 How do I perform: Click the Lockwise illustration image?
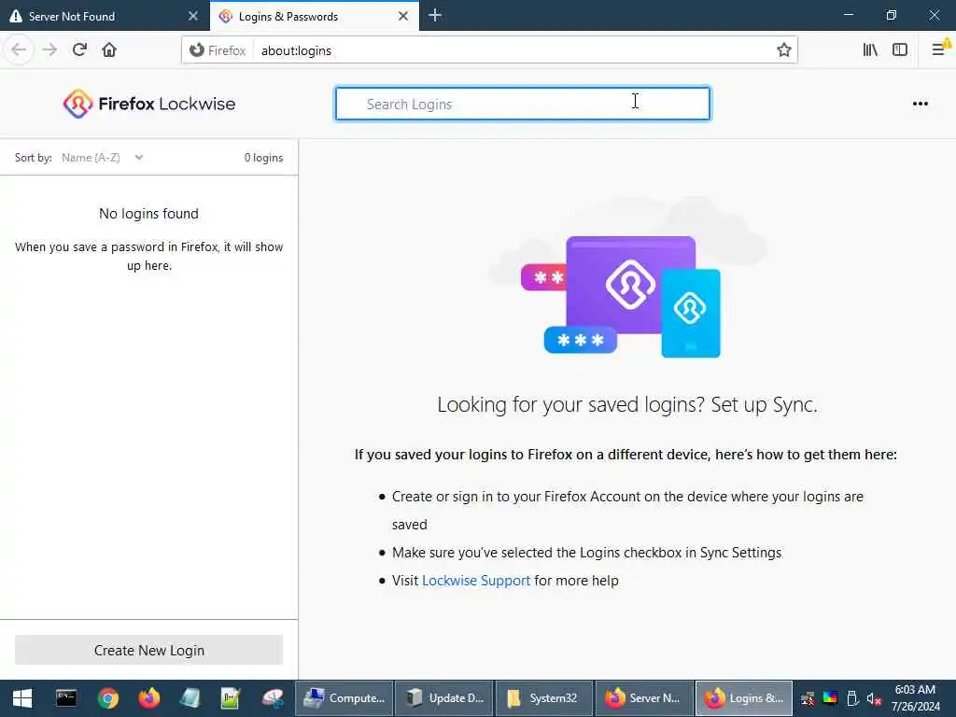628,278
